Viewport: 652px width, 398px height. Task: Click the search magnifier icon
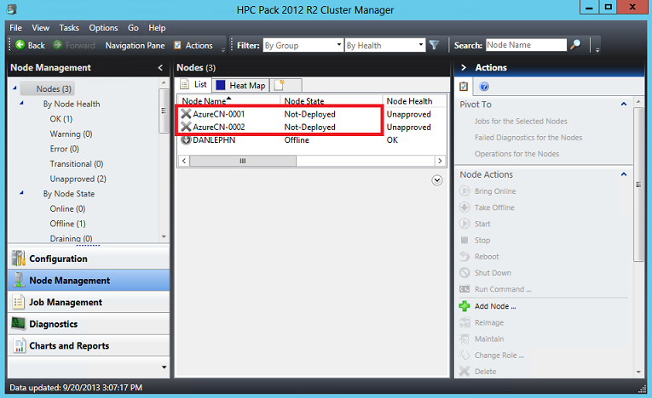575,45
